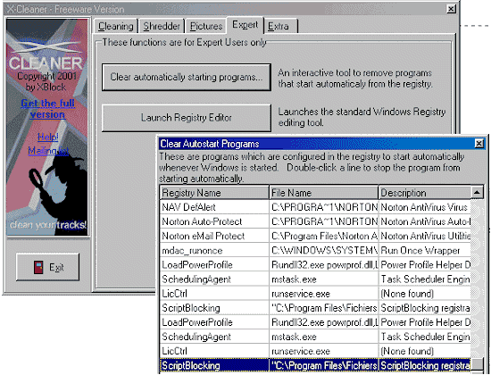
Task: Switch to the Cleaning tab
Action: click(116, 26)
